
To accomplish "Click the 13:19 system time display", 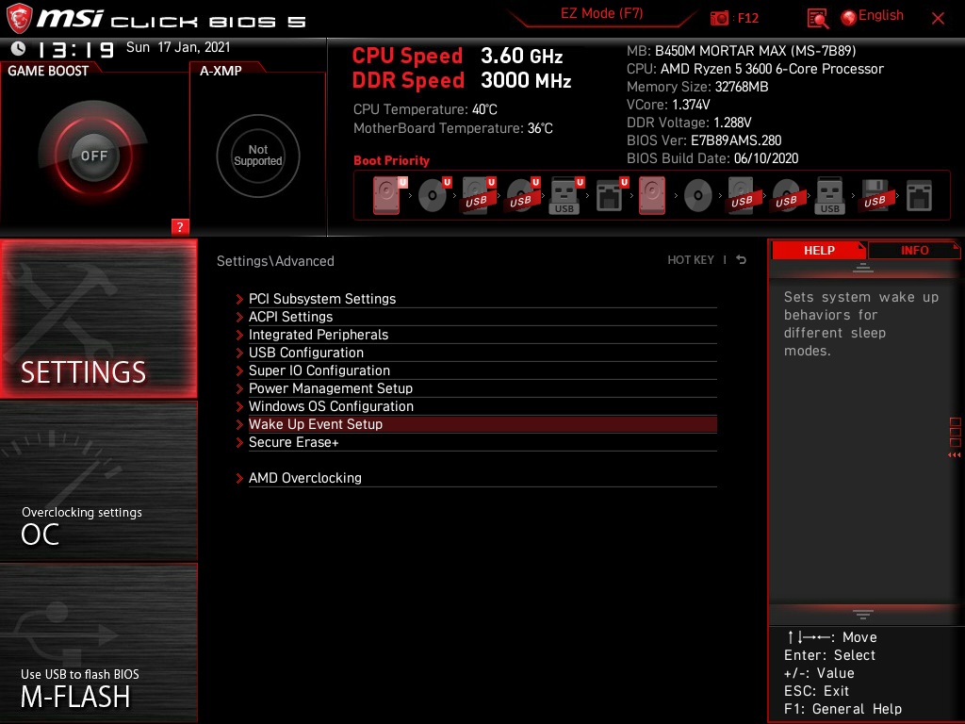I will 75,49.
